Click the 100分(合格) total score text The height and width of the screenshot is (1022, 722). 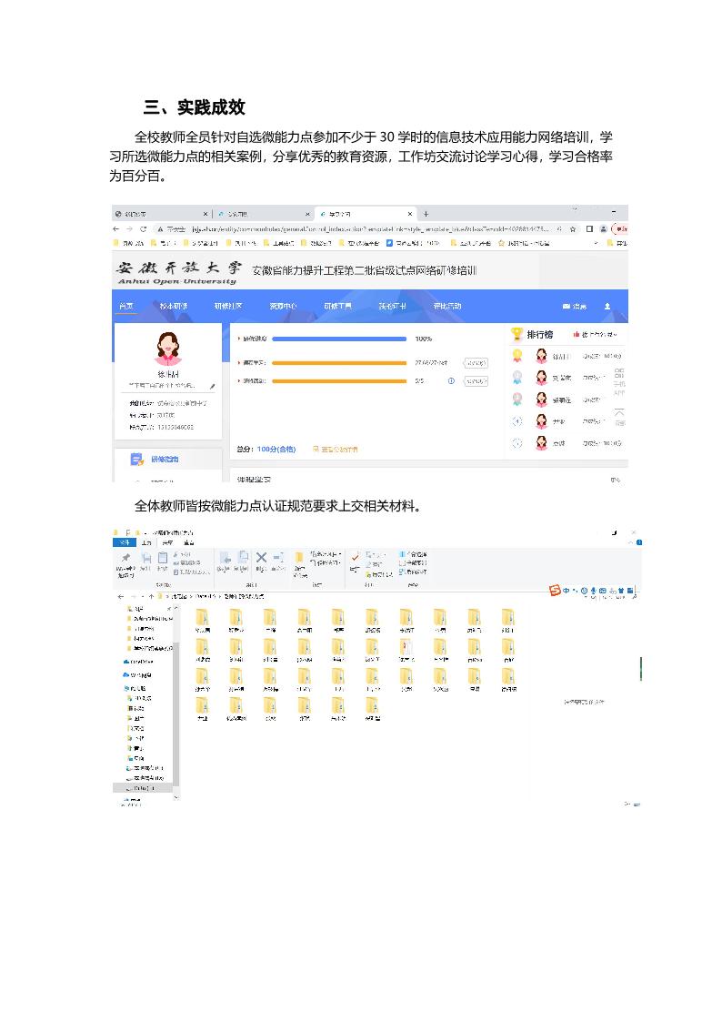276,449
